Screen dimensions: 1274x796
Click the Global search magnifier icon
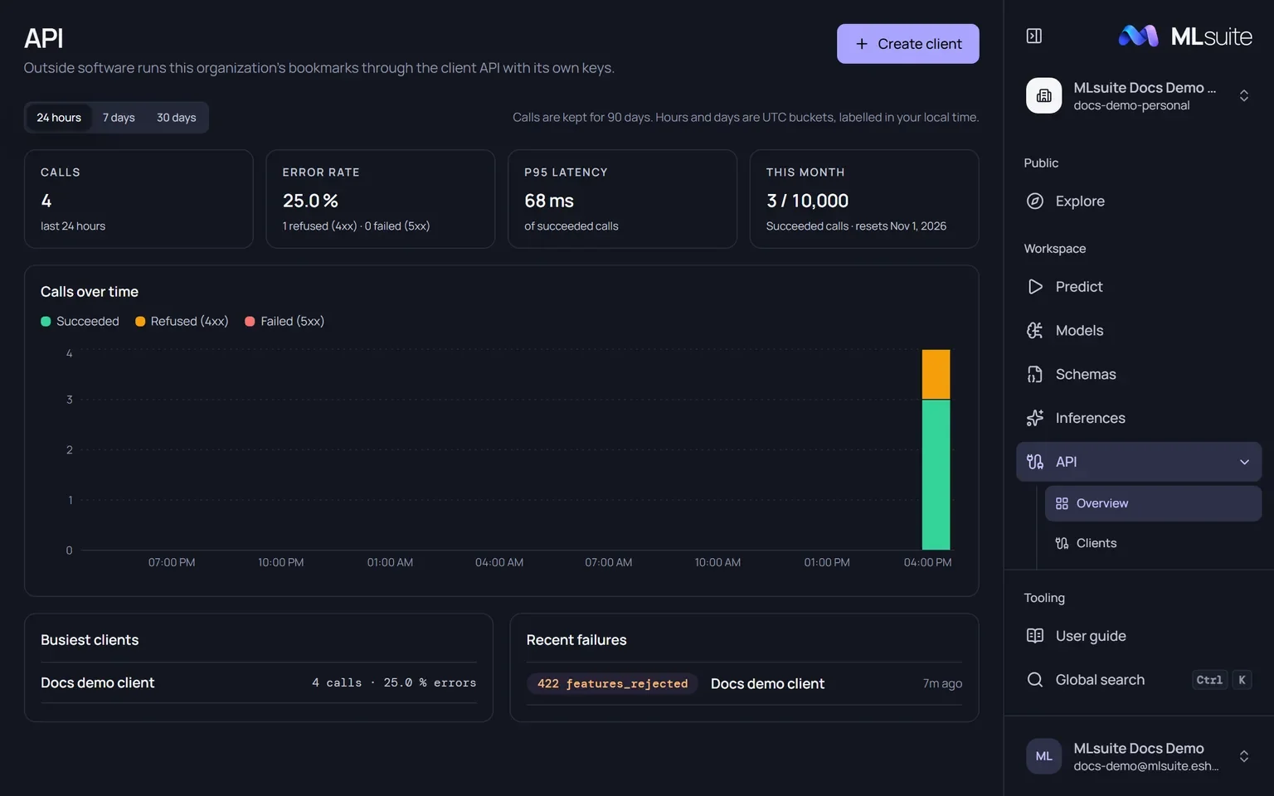pos(1035,680)
